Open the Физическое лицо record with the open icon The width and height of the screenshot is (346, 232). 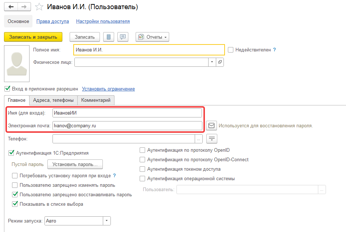[x=220, y=62]
